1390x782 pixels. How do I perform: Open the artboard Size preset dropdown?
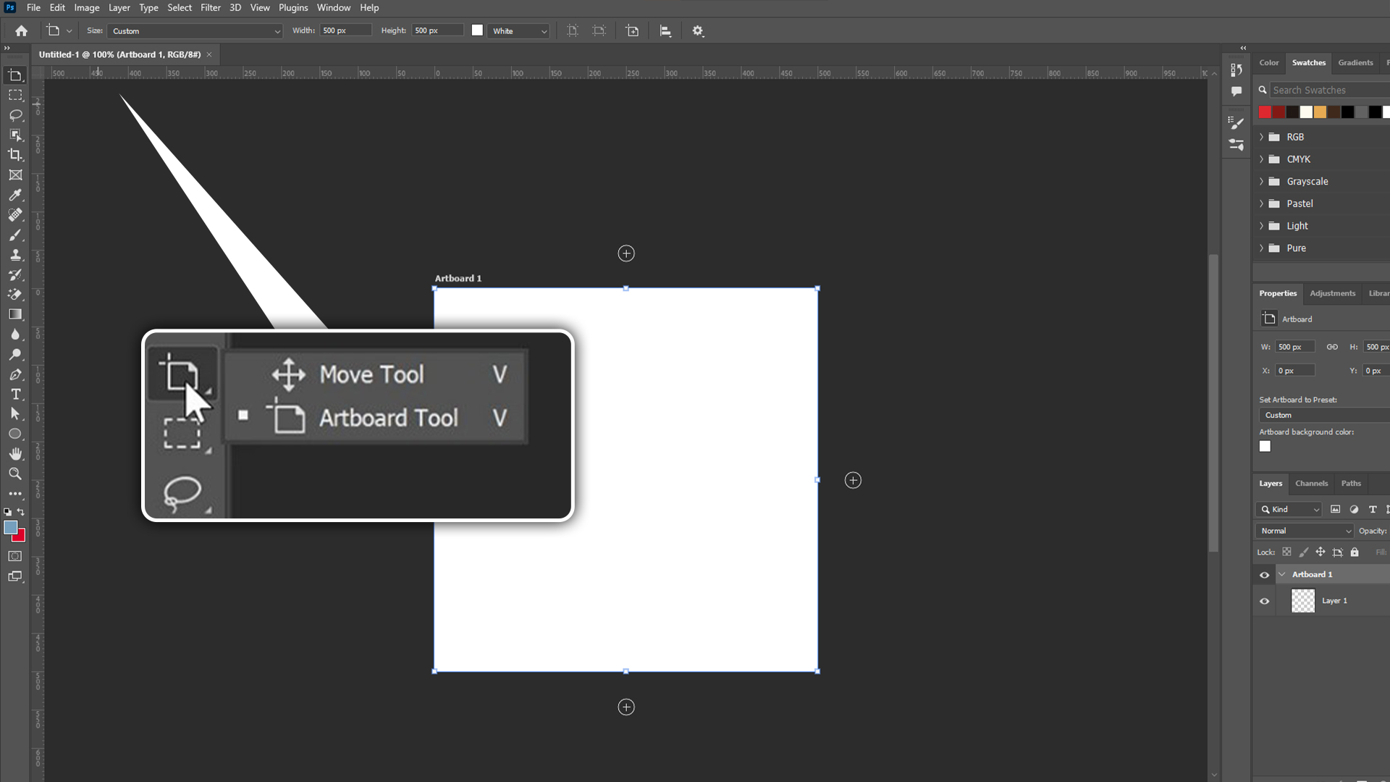click(195, 31)
